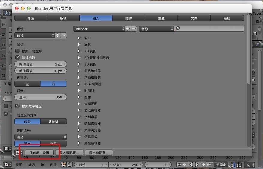This screenshot has height=169, width=263.
Task: Play animation in reverse
Action: coord(191,165)
